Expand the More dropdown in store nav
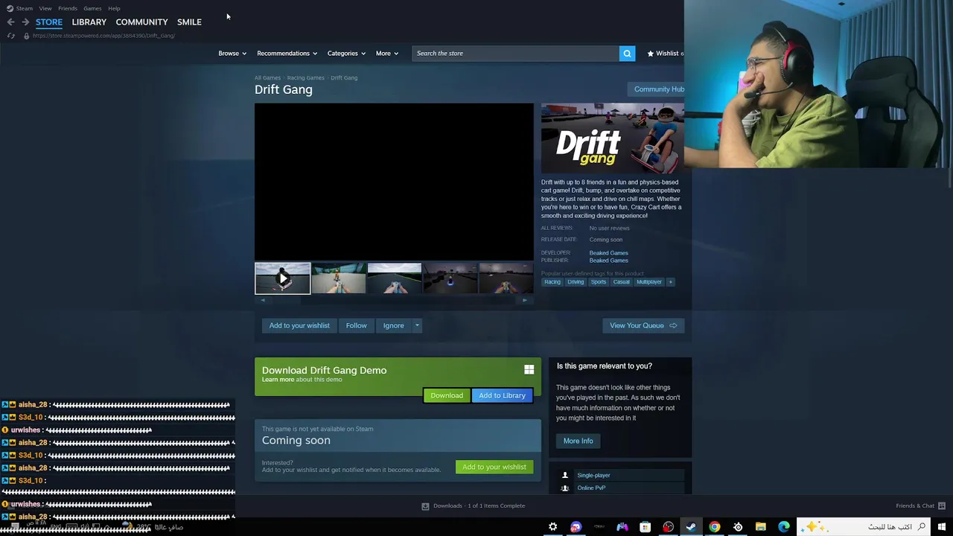953x536 pixels. 387,54
